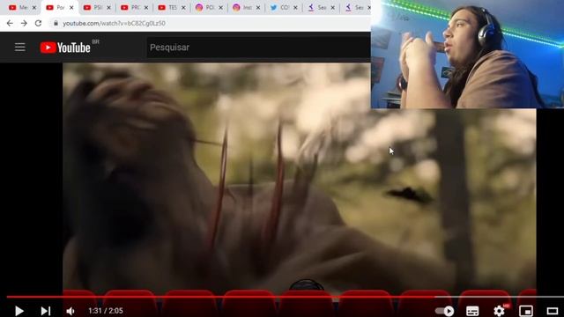The width and height of the screenshot is (564, 317).
Task: Click the browser Back arrow
Action: tap(10, 24)
